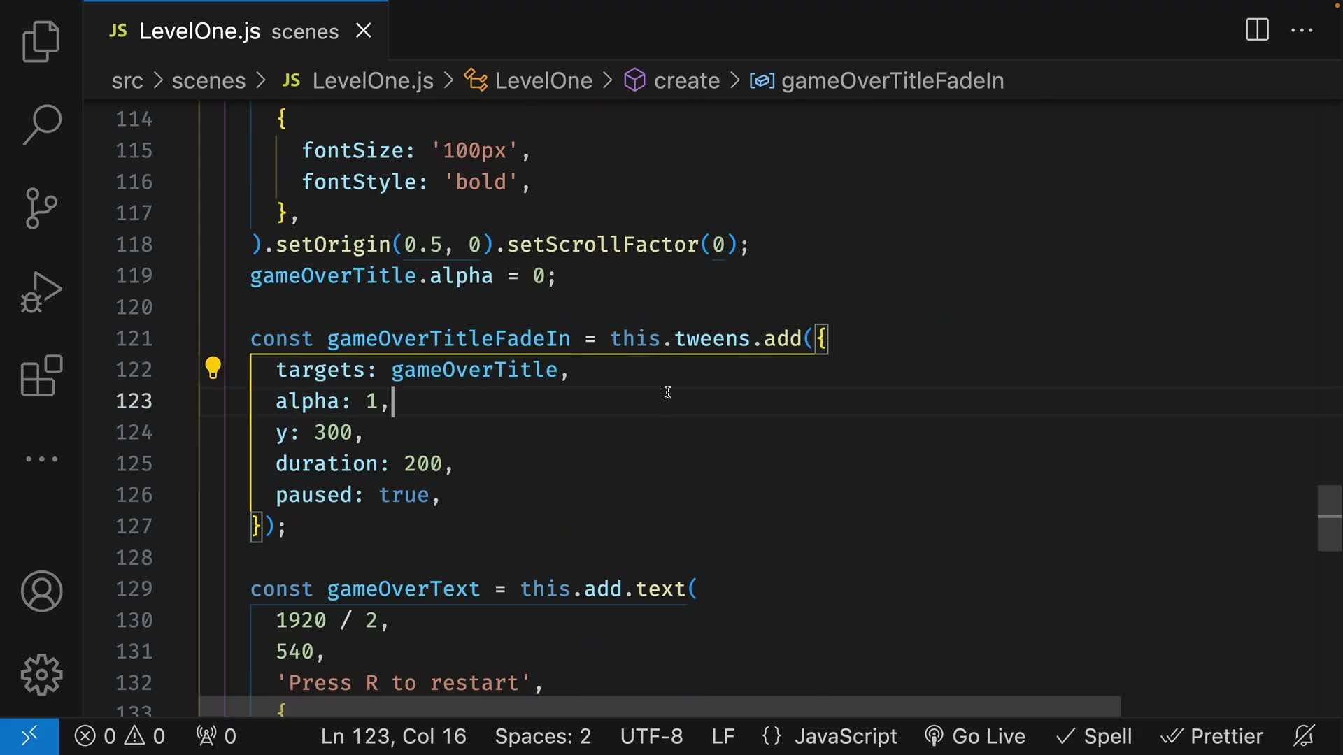This screenshot has width=1343, height=755.
Task: Select the LevelOne.js tab
Action: [x=199, y=30]
